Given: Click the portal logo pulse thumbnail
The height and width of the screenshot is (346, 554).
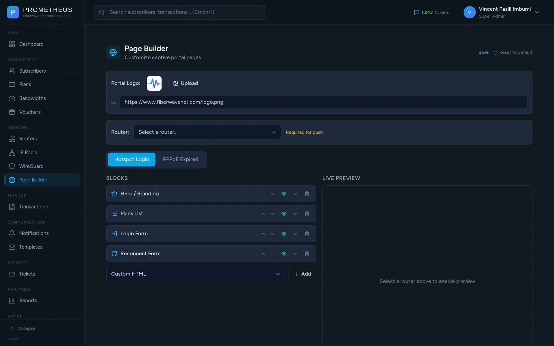Looking at the screenshot, I should coord(154,83).
